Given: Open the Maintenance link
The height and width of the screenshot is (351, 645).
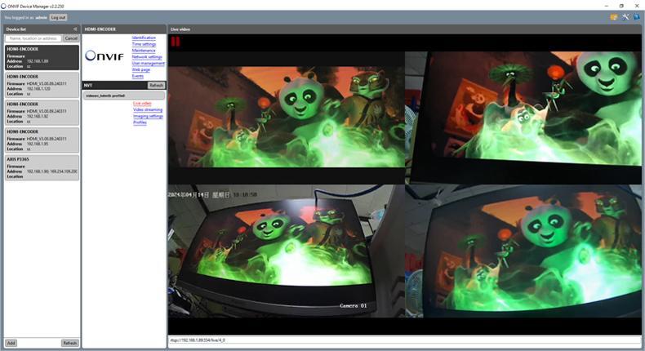Looking at the screenshot, I should click(144, 51).
